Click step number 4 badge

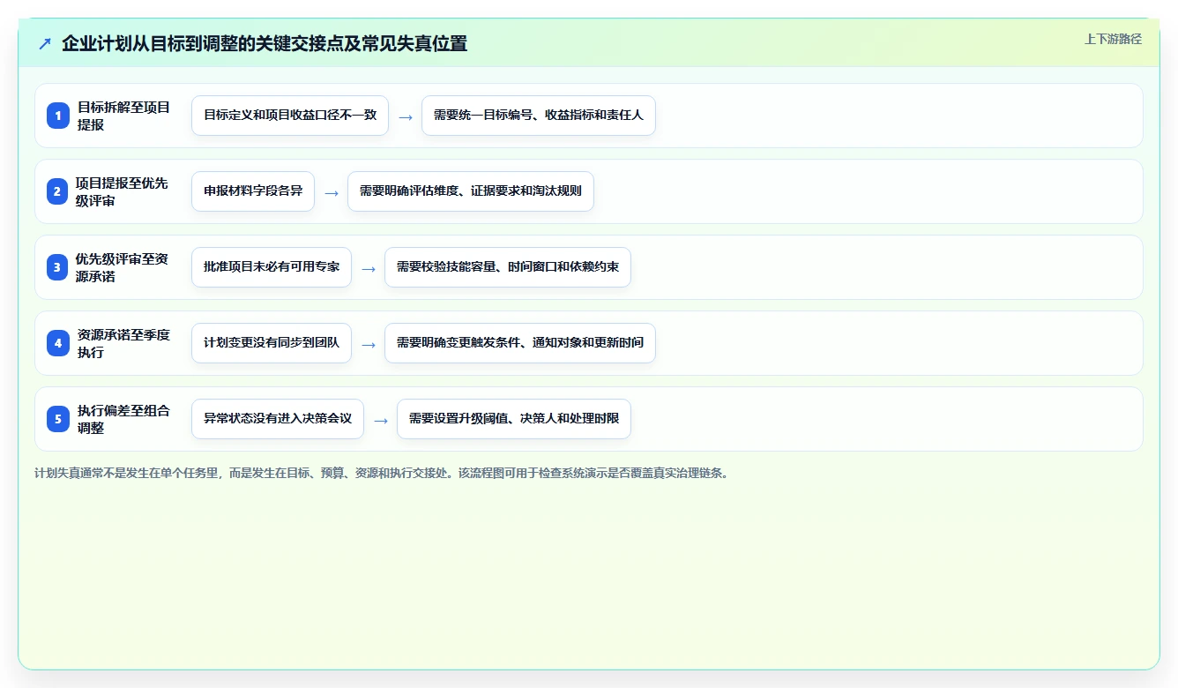[58, 343]
